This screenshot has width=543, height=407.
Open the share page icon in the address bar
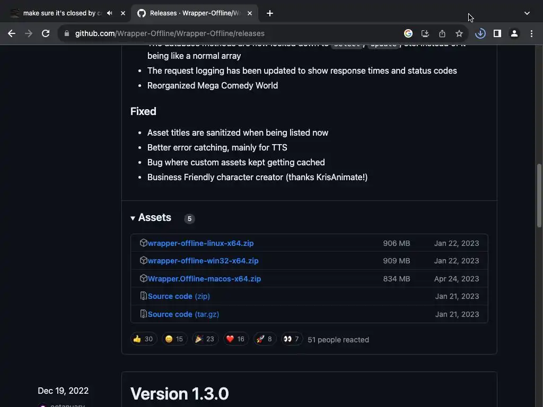[442, 33]
